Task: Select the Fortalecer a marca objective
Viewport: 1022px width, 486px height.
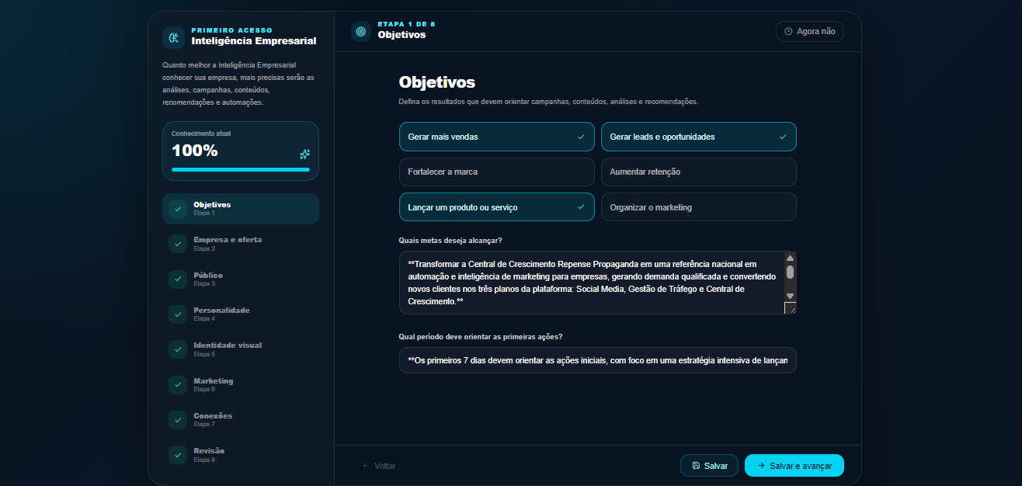Action: [x=497, y=172]
